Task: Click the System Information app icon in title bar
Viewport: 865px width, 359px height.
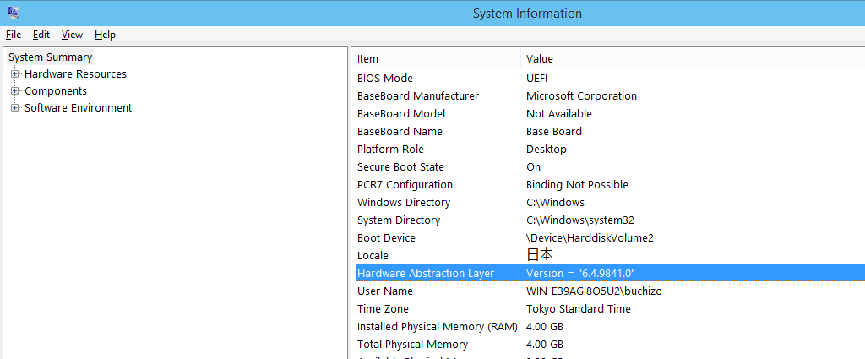Action: pyautogui.click(x=12, y=13)
